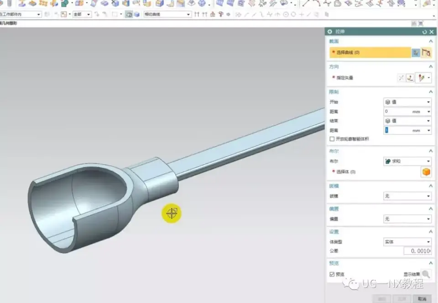Collapse the 限制 section

[x=430, y=92]
